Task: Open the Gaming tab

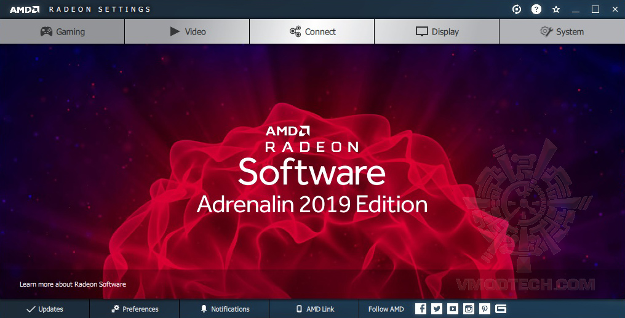Action: [62, 31]
